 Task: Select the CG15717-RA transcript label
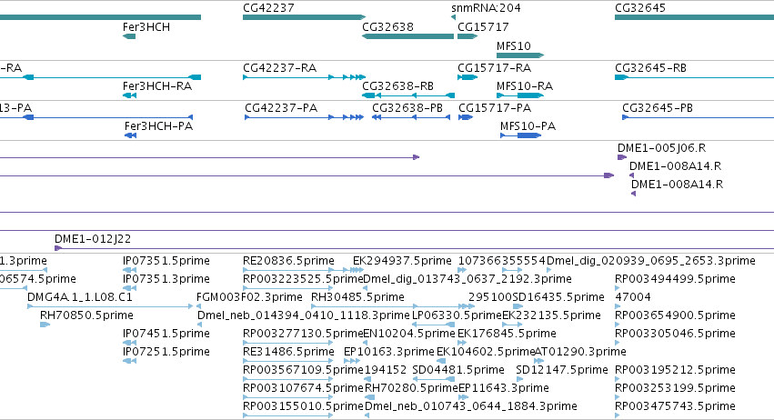tap(494, 68)
